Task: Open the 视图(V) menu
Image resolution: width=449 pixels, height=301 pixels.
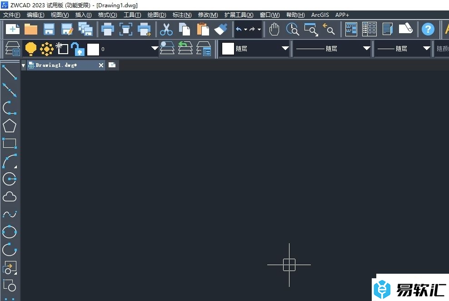Action: coord(60,15)
